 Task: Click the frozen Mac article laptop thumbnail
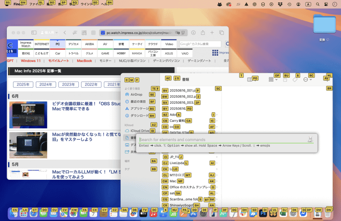pos(28,145)
